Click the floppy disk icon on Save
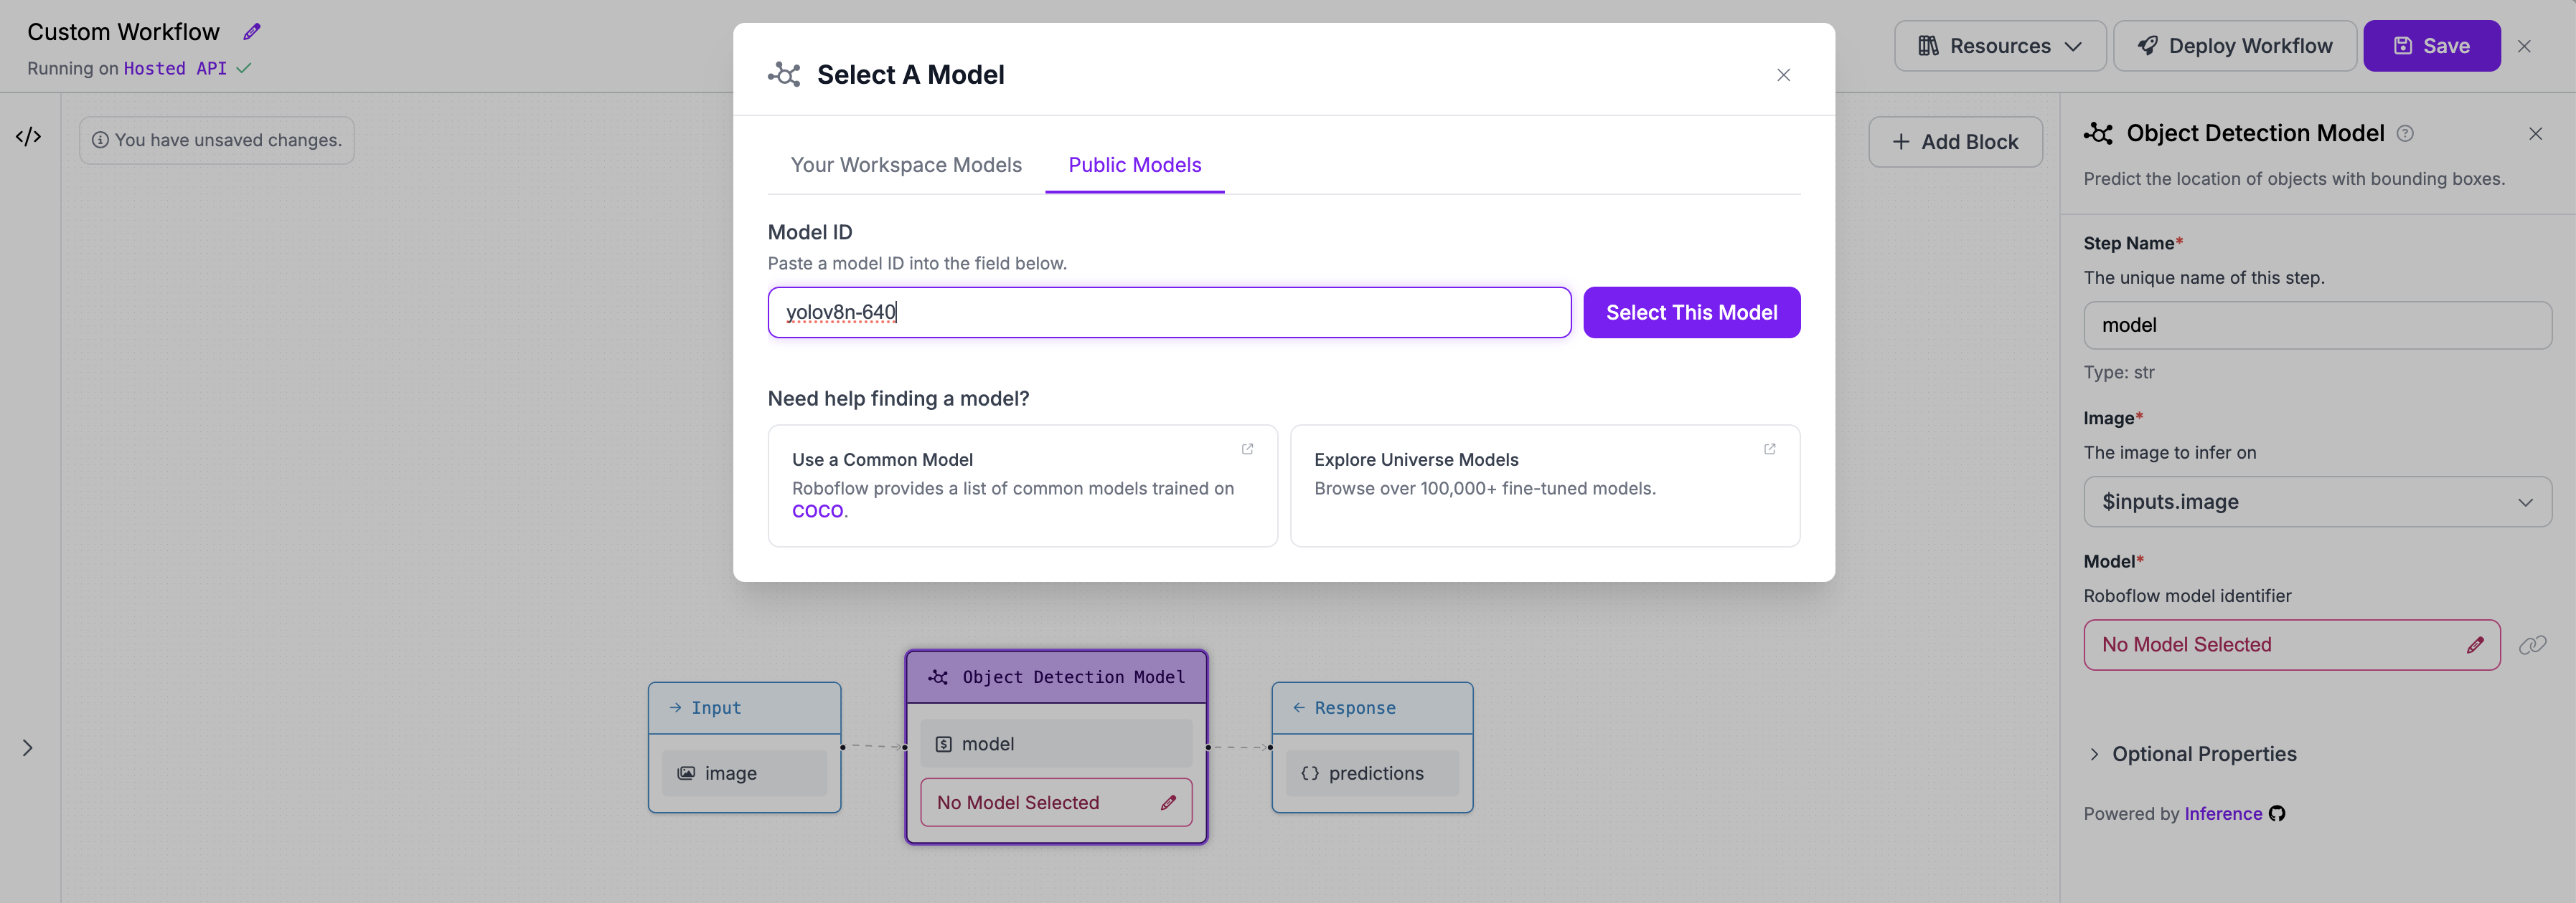The image size is (2576, 903). tap(2402, 46)
